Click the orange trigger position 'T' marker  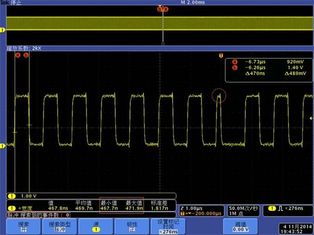(x=221, y=56)
